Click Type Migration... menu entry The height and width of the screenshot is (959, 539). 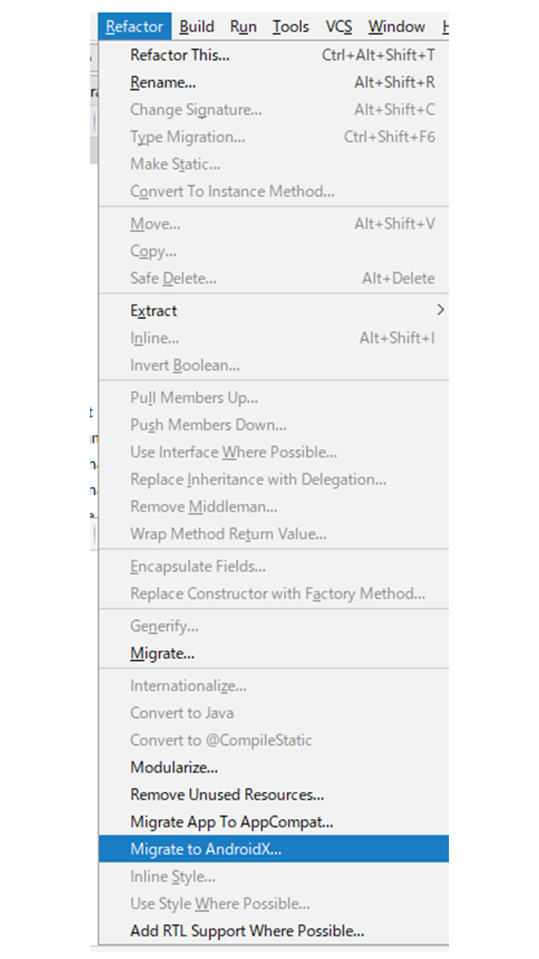pos(274,137)
